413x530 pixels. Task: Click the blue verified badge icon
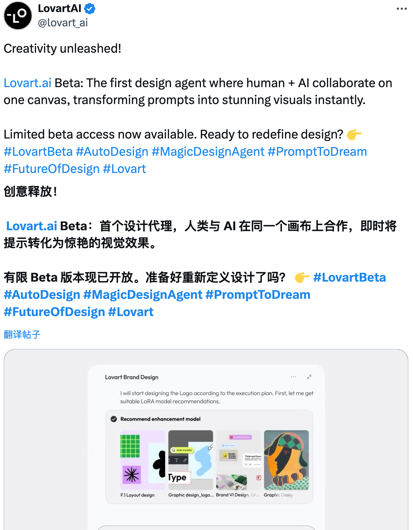90,9
